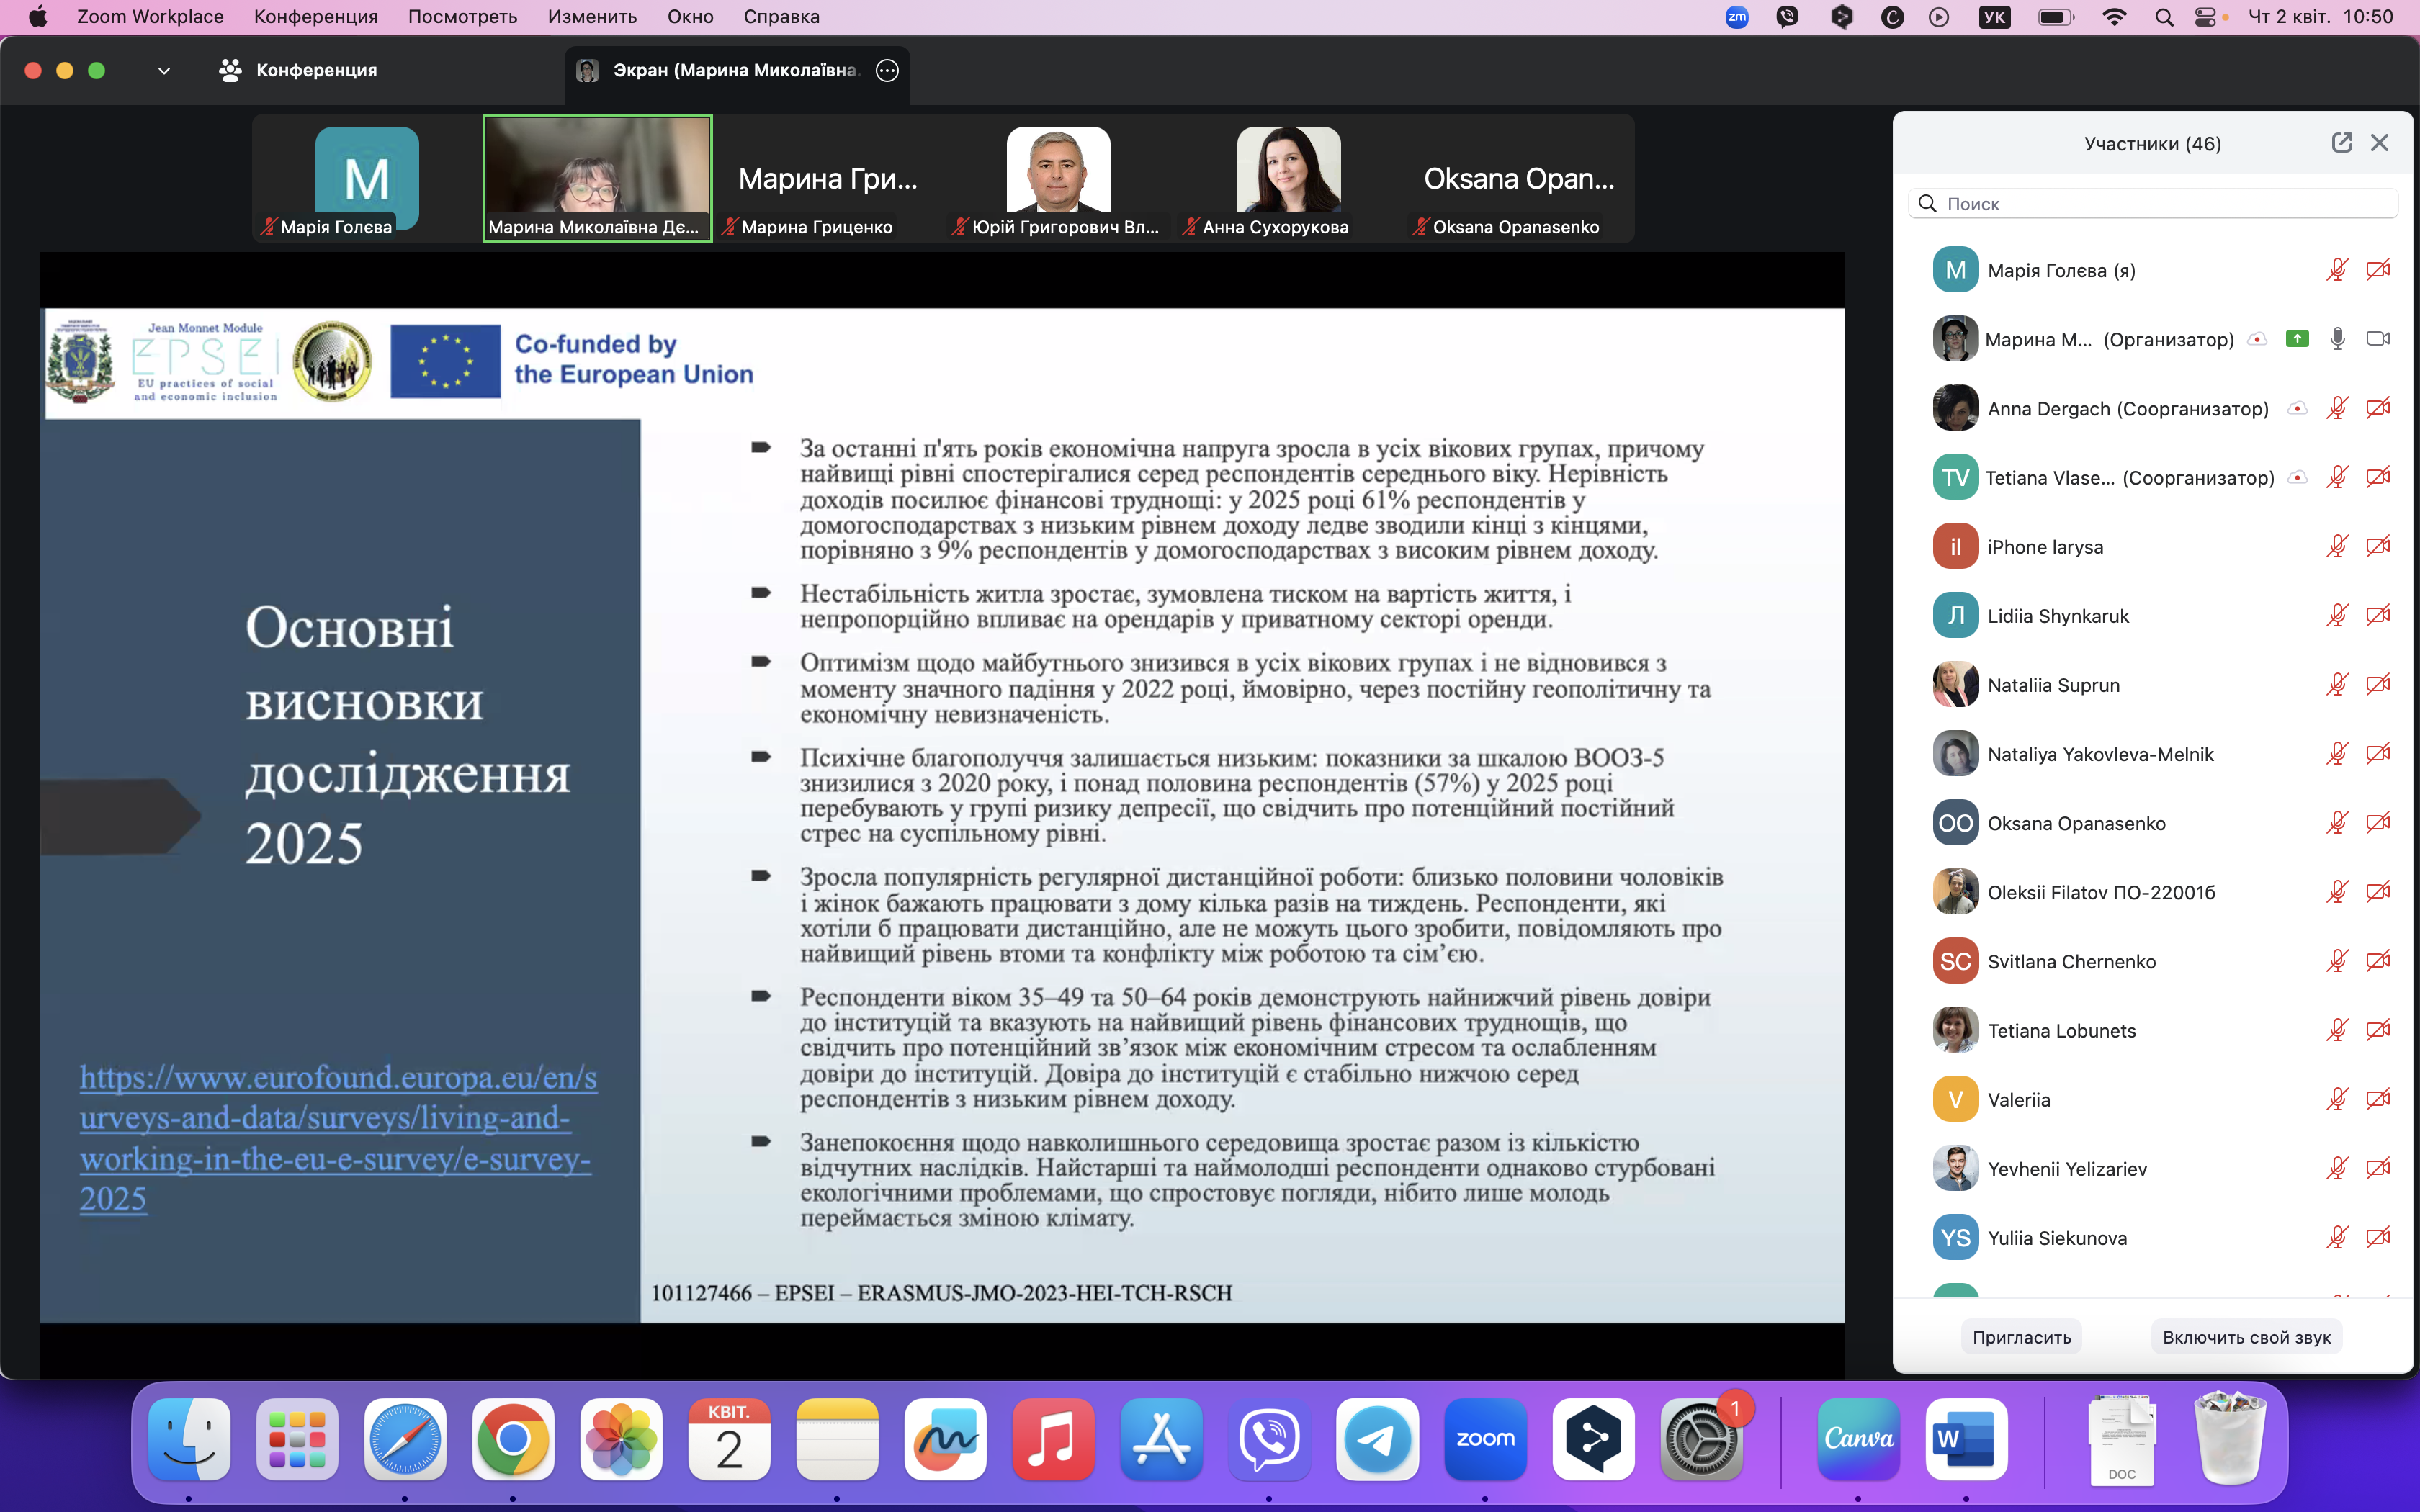Click the green screen-sharing icon for Марина М...
The height and width of the screenshot is (1512, 2420).
pyautogui.click(x=2297, y=339)
